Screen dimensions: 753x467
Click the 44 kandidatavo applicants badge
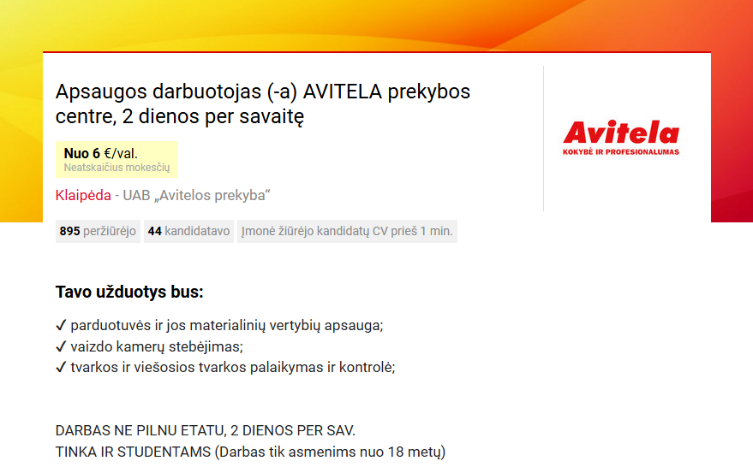[x=188, y=231]
